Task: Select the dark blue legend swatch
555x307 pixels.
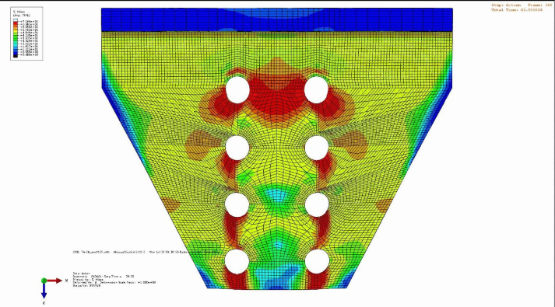Action: (x=16, y=54)
